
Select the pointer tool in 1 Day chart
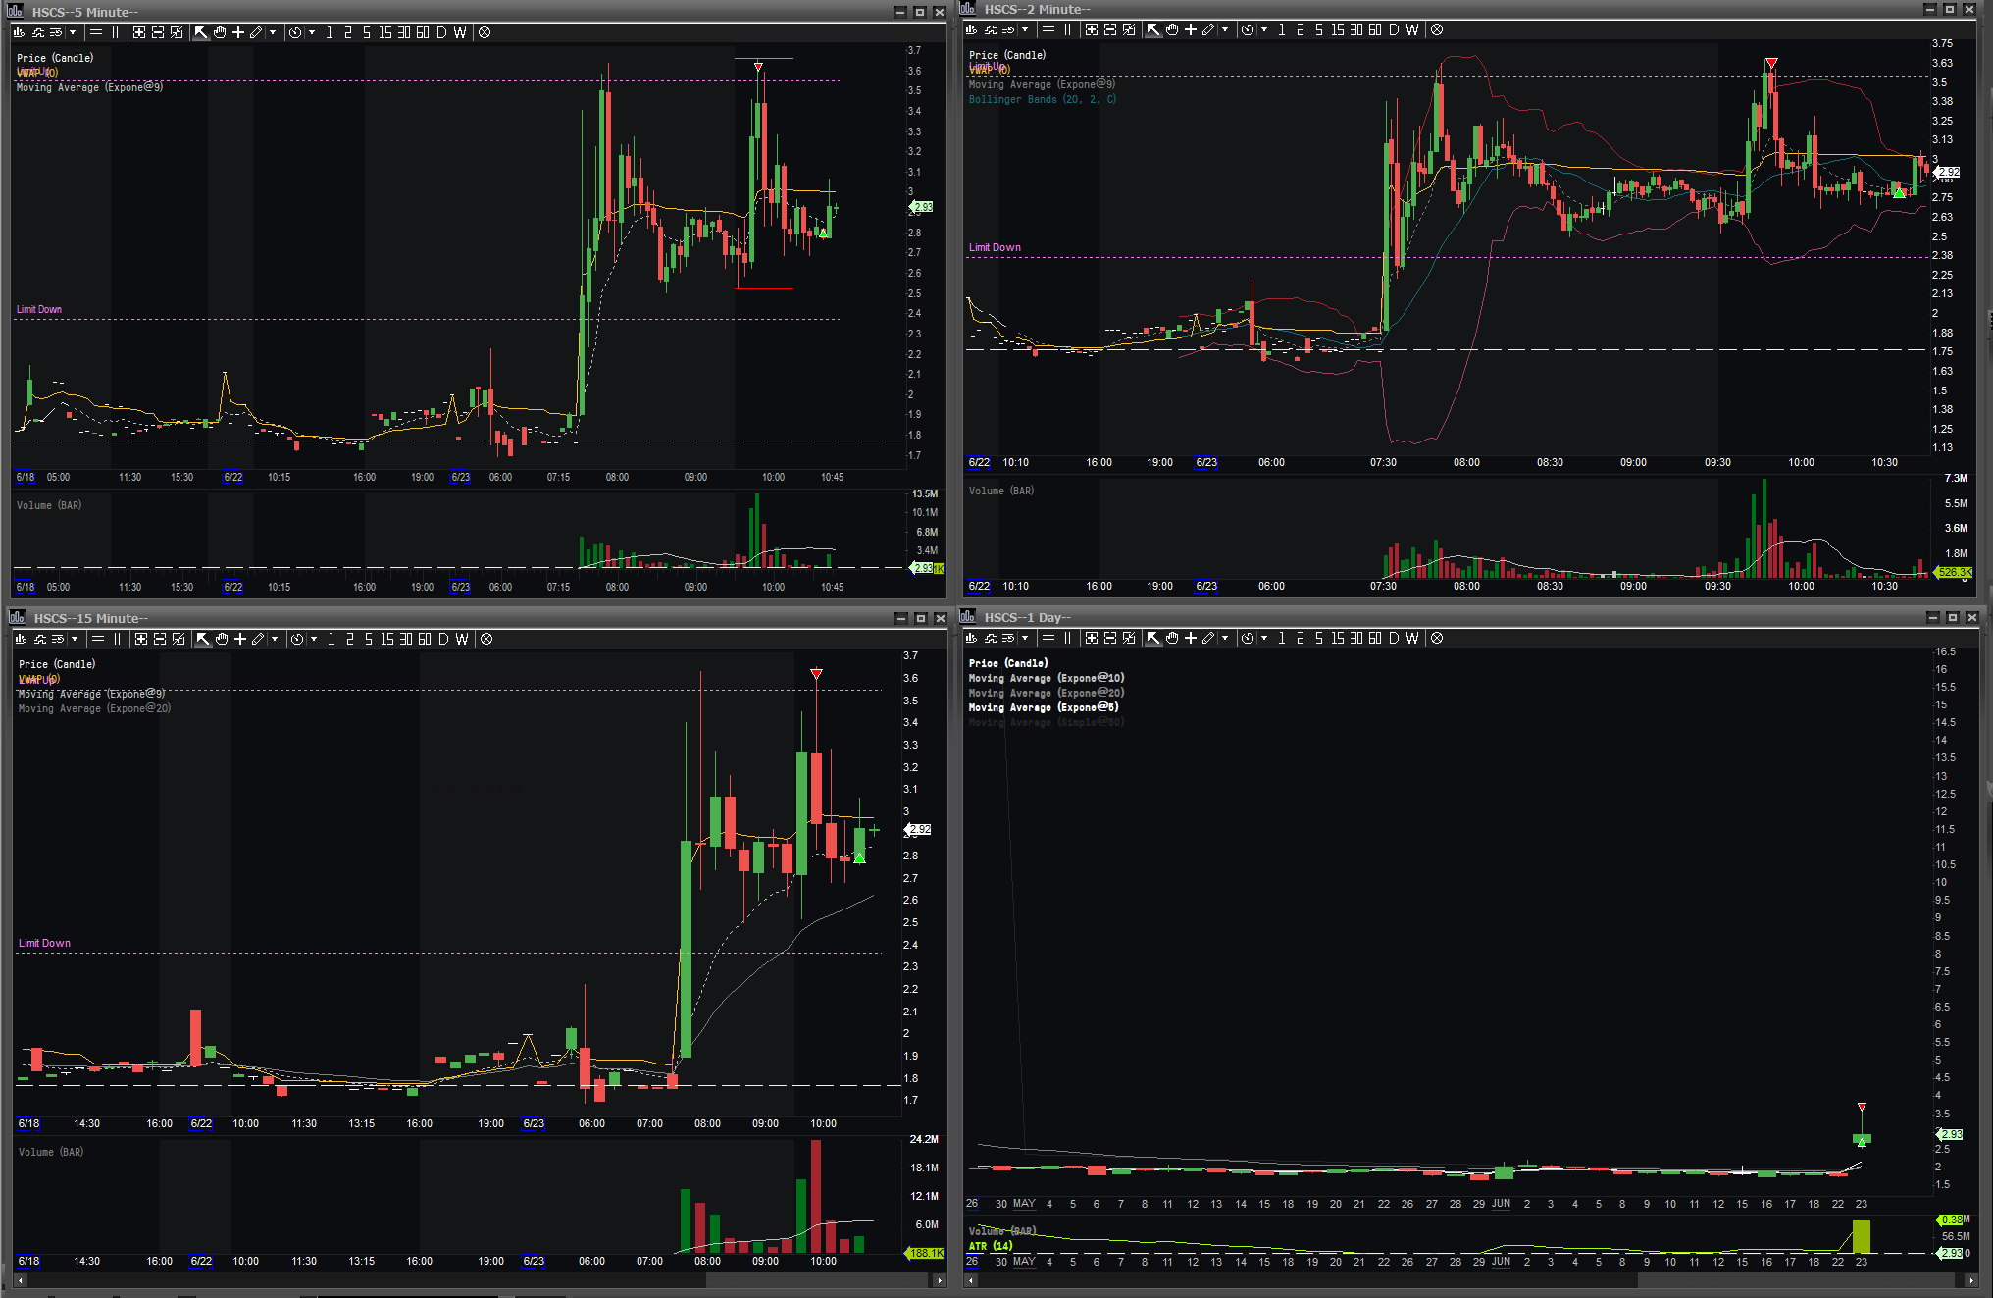coord(1153,638)
